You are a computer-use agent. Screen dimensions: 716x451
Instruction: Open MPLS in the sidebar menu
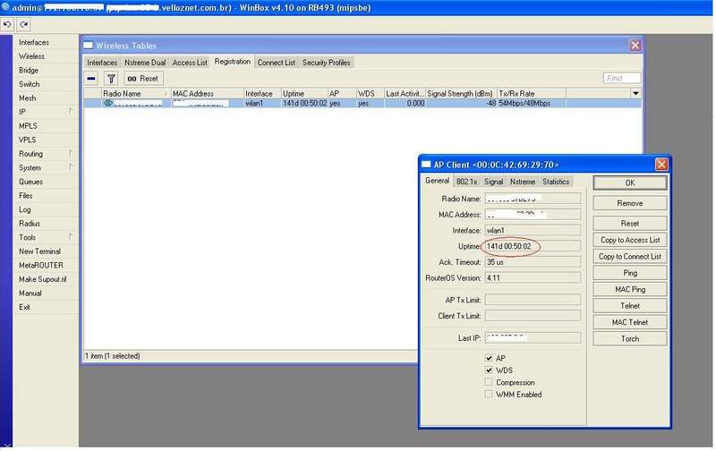28,126
